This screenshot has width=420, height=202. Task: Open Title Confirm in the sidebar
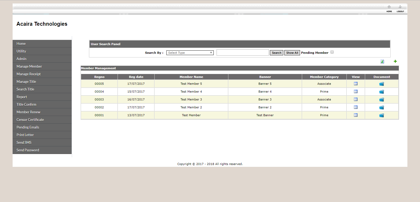[x=26, y=105]
